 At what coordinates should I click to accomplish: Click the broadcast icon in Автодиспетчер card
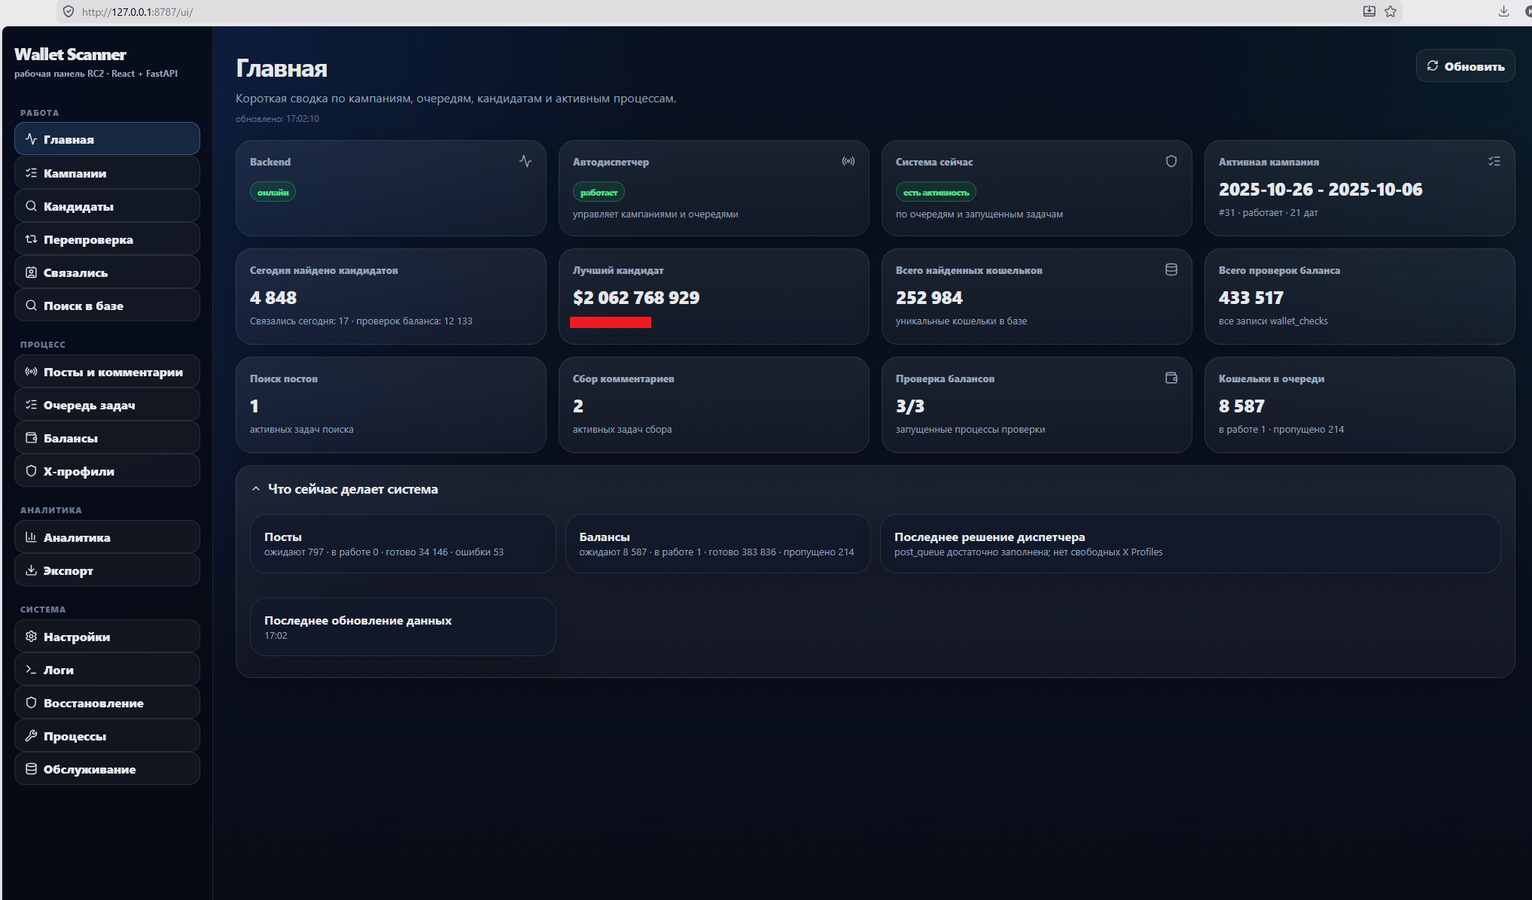click(x=848, y=161)
